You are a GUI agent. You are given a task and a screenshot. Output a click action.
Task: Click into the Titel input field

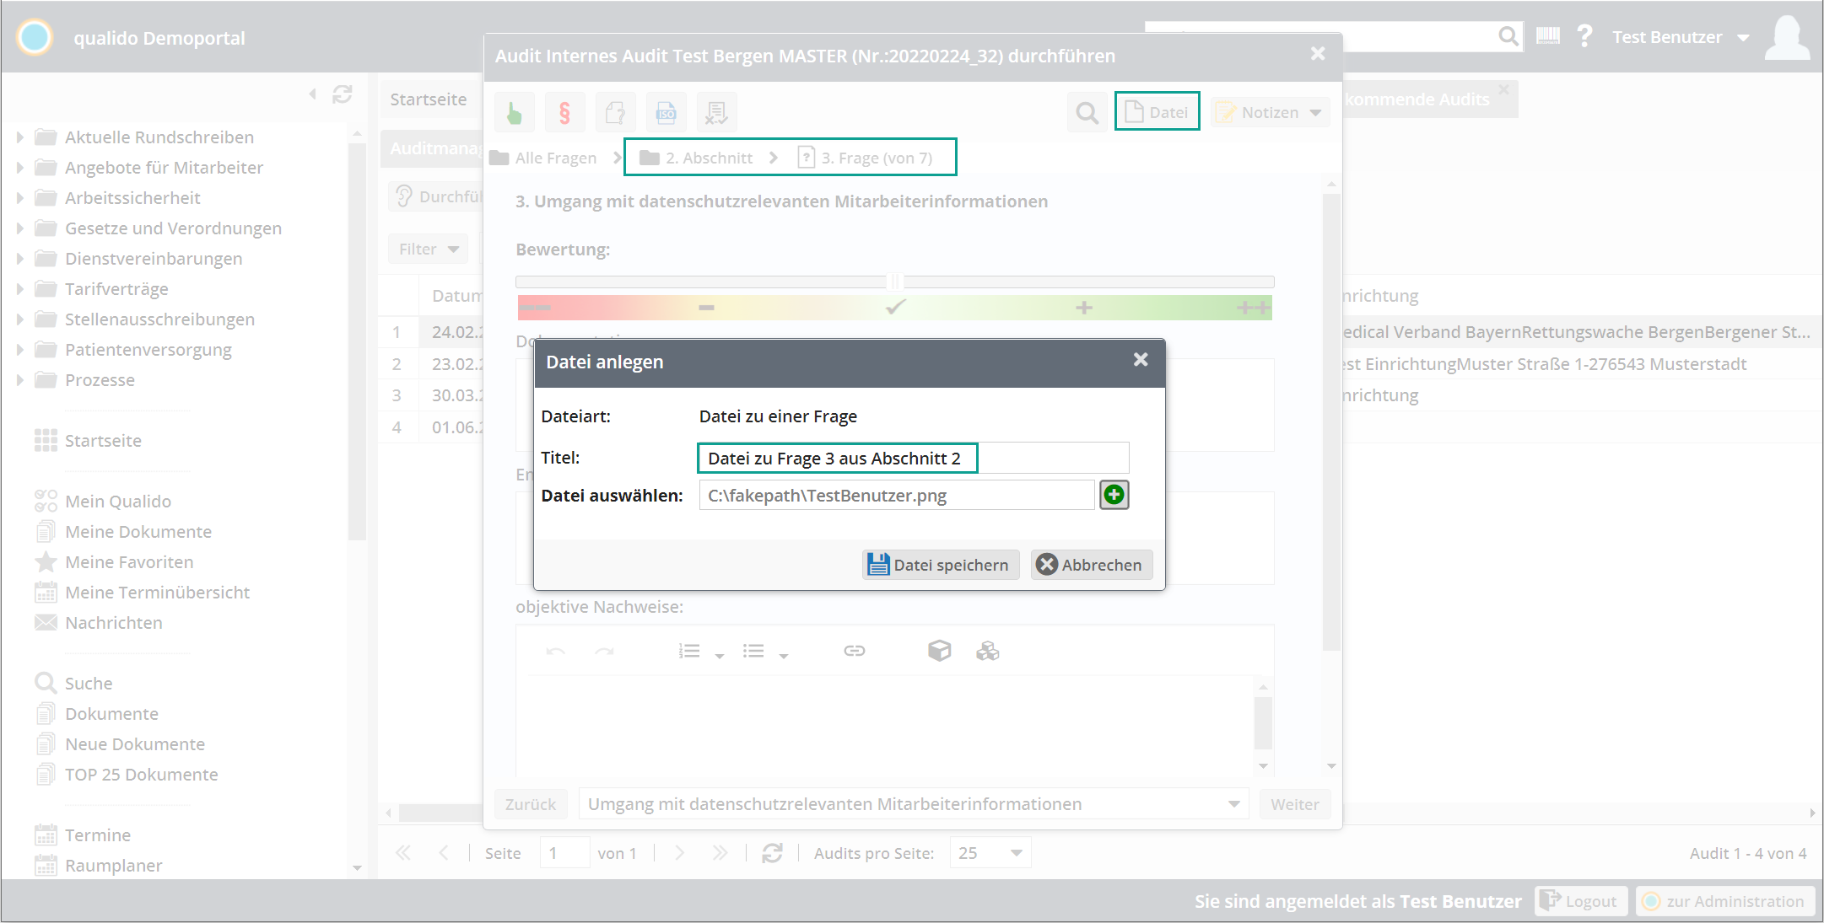pyautogui.click(x=913, y=459)
